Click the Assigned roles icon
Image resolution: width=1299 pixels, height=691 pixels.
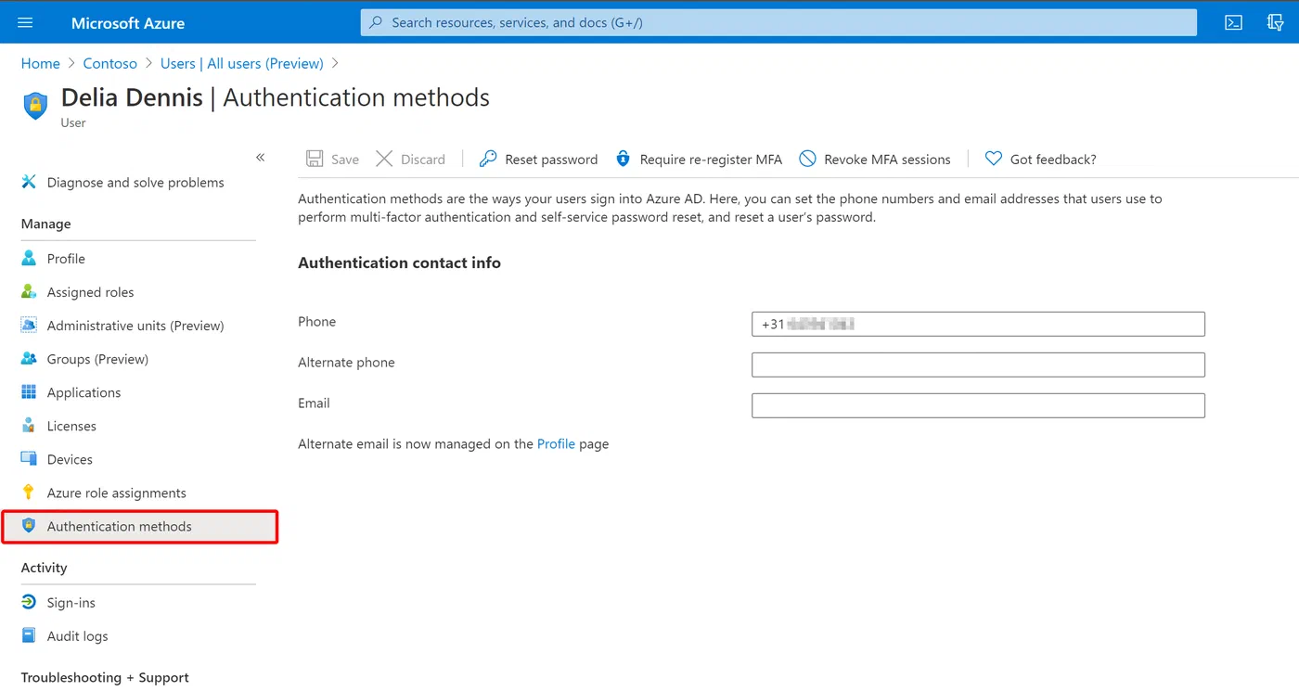pos(29,292)
